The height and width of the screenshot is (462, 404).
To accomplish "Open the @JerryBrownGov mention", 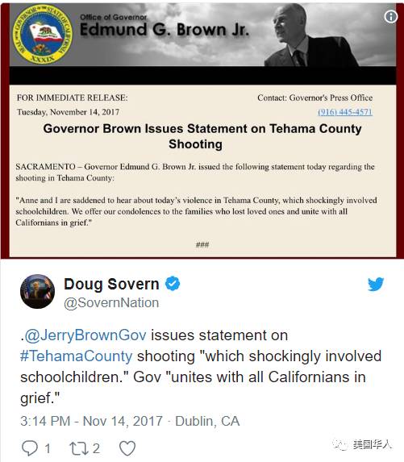I will pos(85,335).
